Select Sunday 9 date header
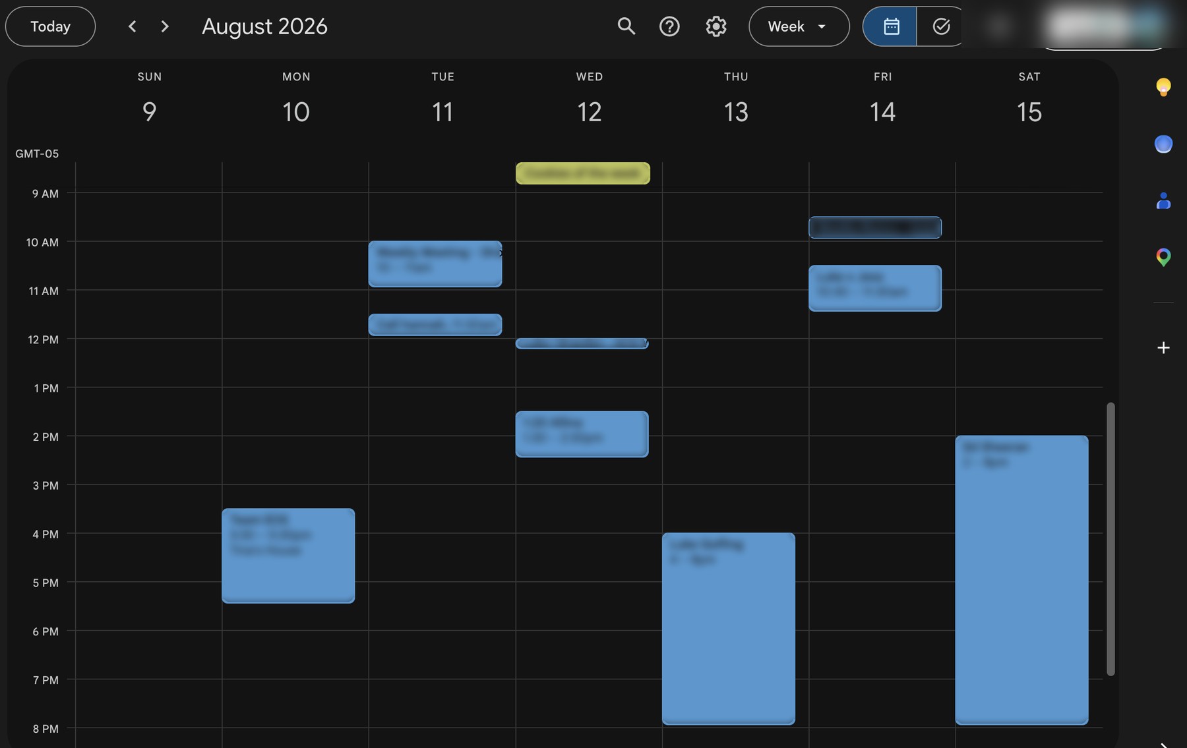The height and width of the screenshot is (748, 1187). click(x=149, y=111)
